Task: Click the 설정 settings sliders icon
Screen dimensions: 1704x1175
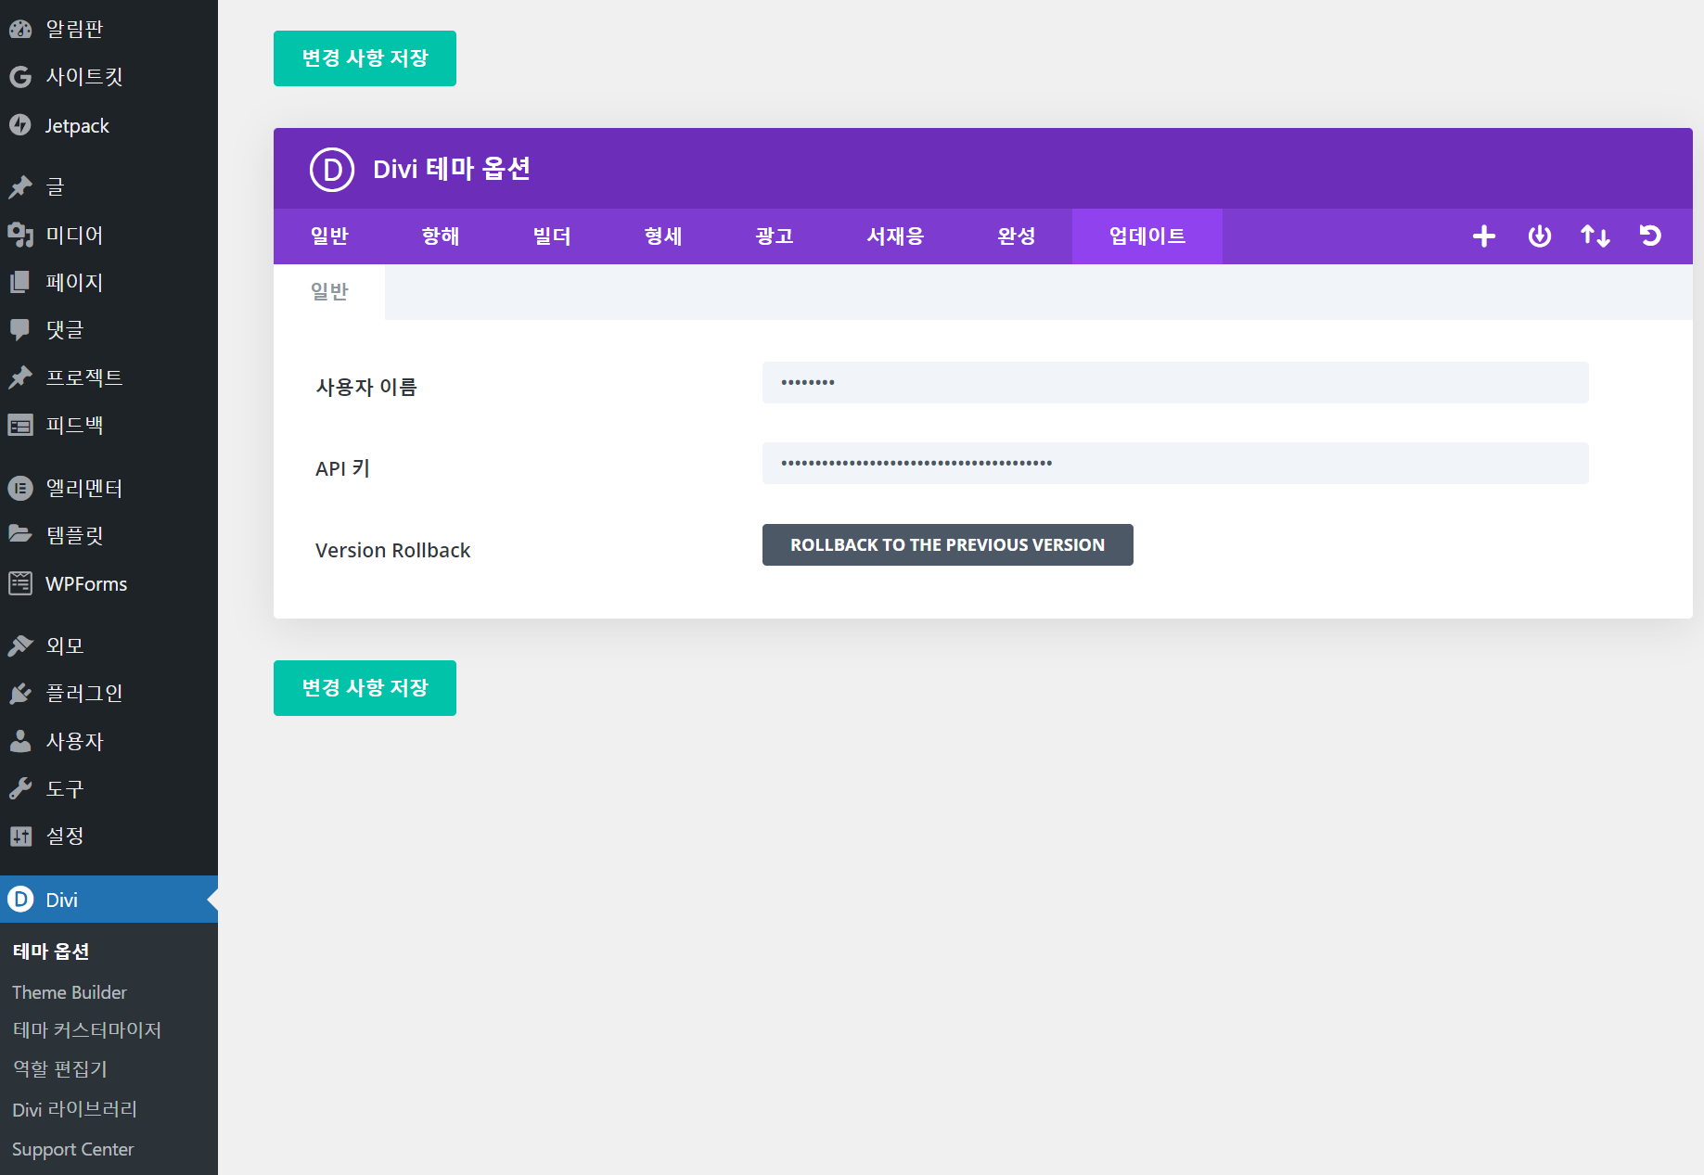Action: [x=20, y=837]
